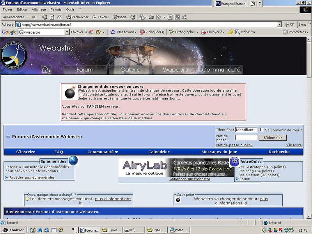Open Messages du jour in navigation bar

(x=219, y=152)
